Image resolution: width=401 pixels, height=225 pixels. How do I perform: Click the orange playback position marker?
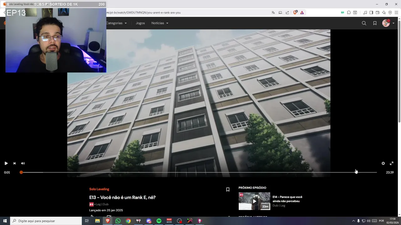pos(21,172)
